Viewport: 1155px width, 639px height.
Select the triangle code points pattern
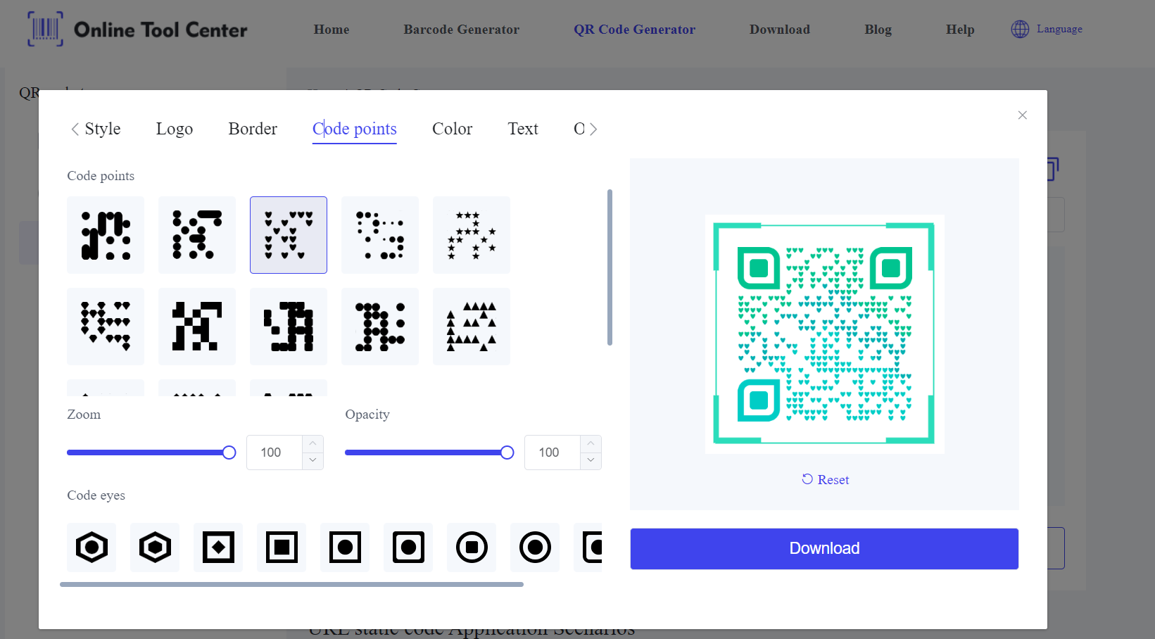[x=472, y=327]
